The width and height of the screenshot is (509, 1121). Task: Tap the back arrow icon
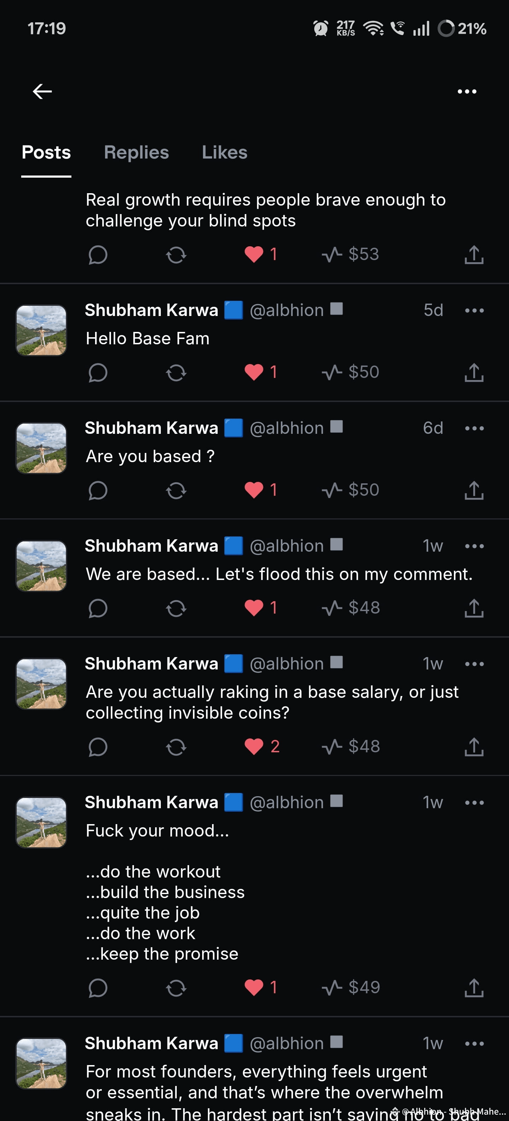(x=42, y=91)
